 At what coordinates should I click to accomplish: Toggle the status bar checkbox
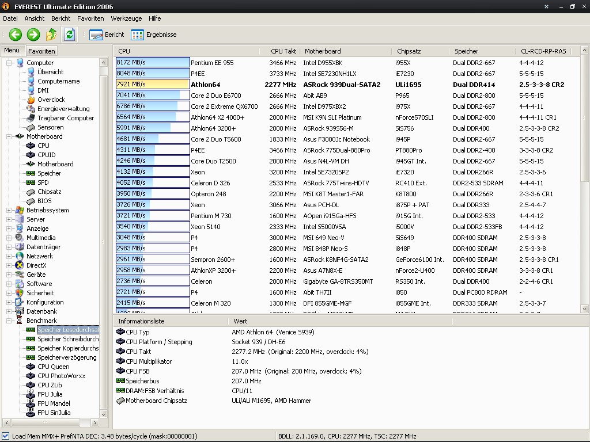point(6,436)
